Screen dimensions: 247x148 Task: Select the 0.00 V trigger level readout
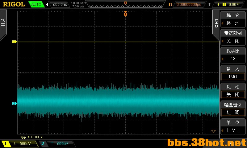click(234, 5)
